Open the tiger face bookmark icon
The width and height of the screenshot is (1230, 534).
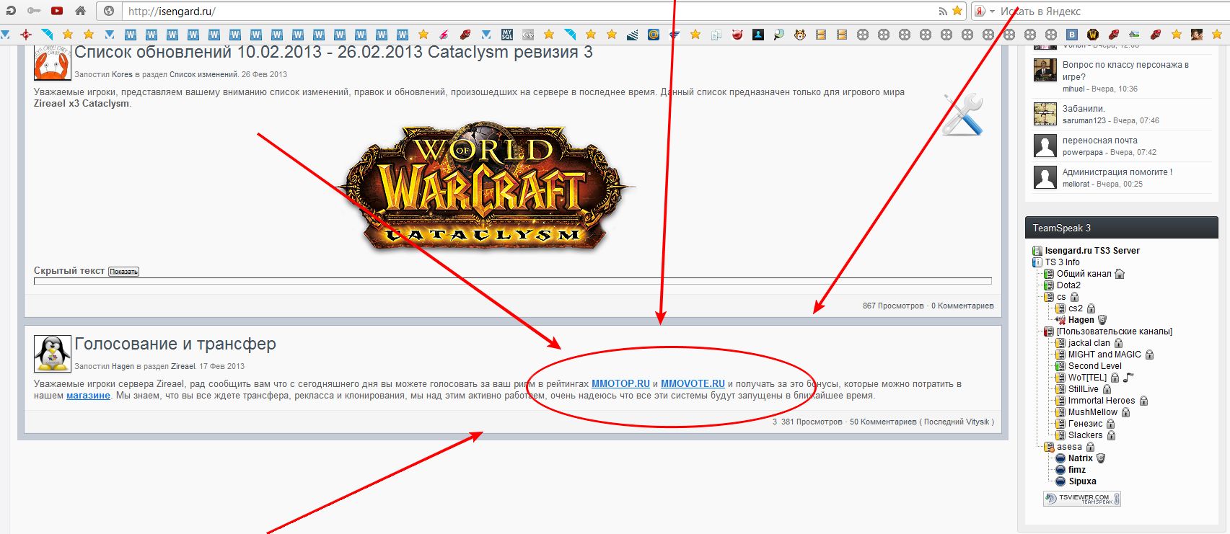(x=800, y=34)
